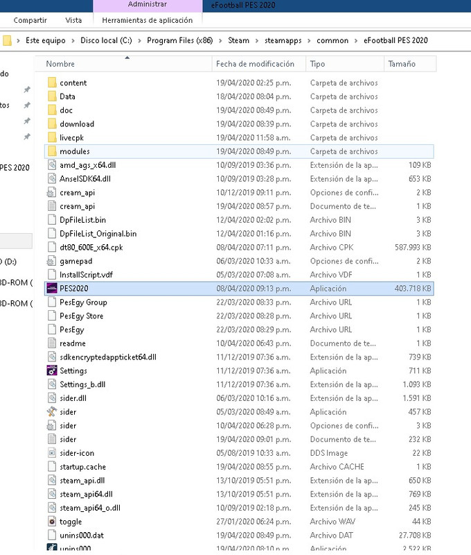Select the AnselSDK64.dll file icon

click(x=52, y=179)
